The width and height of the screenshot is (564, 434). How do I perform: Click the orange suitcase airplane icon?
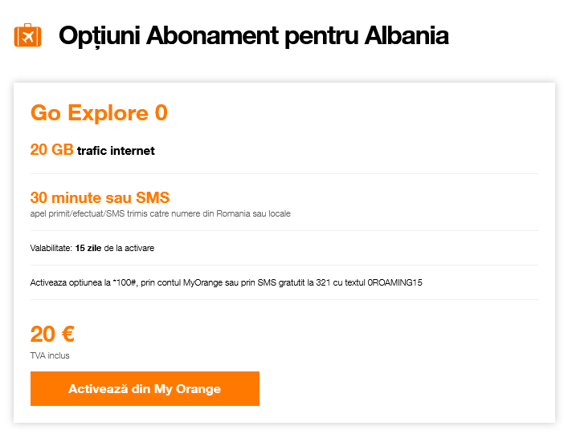(x=27, y=36)
